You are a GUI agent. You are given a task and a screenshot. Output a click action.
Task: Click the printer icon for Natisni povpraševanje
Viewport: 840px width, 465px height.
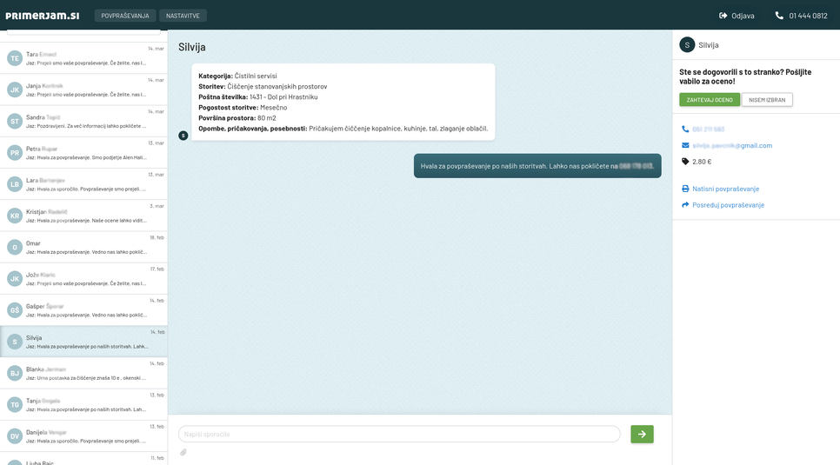coord(685,189)
